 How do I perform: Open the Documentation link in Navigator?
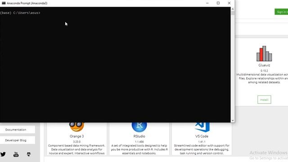pos(16,130)
